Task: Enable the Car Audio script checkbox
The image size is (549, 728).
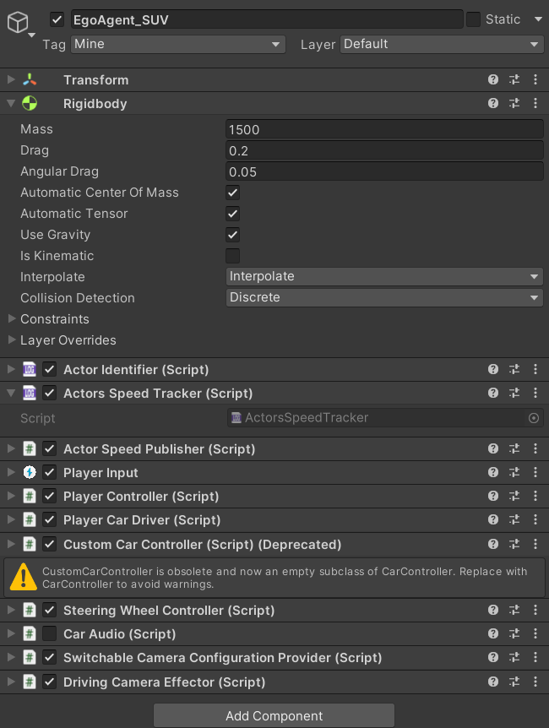Action: (x=49, y=633)
